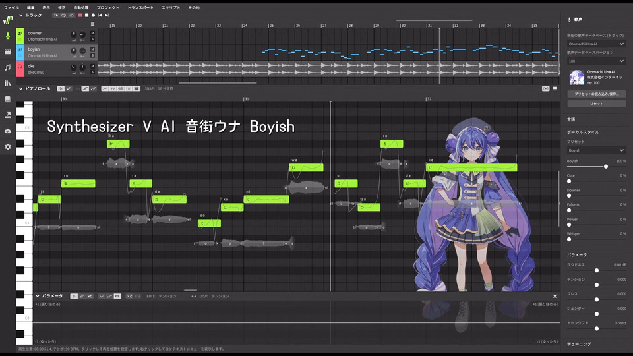This screenshot has width=633, height=356.
Task: Change the DISP parameter selector showing テンション
Action: [220, 296]
